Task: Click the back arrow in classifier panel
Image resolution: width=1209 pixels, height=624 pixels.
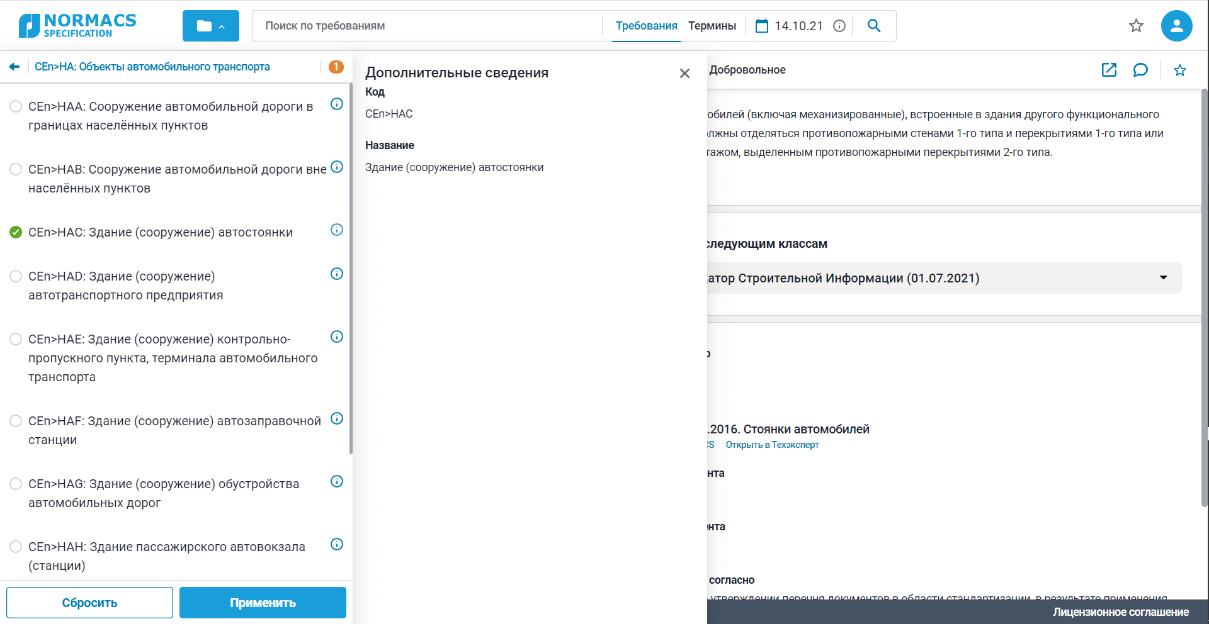Action: [14, 67]
